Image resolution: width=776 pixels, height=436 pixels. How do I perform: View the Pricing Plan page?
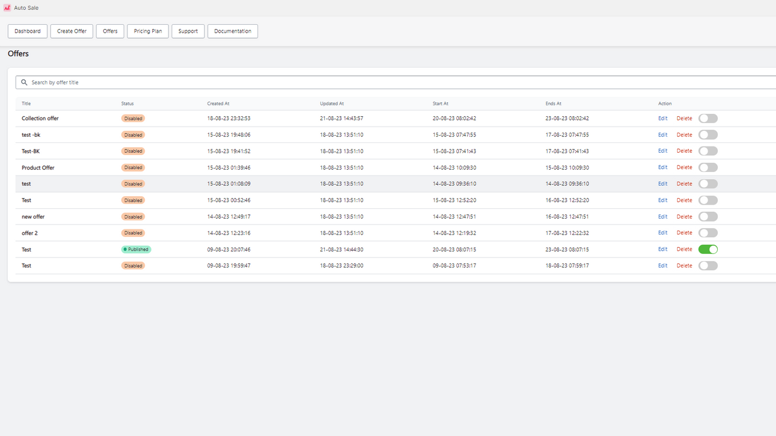[x=148, y=31]
